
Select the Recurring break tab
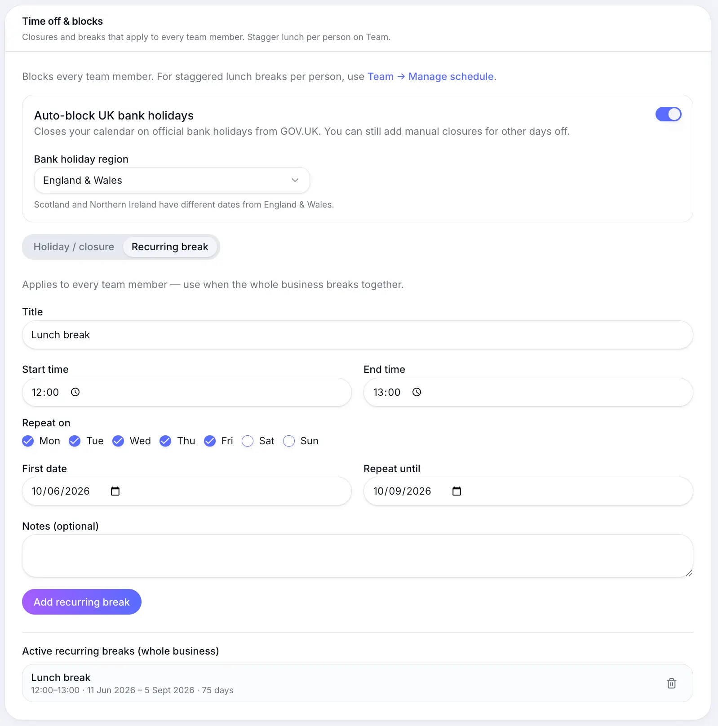(170, 247)
